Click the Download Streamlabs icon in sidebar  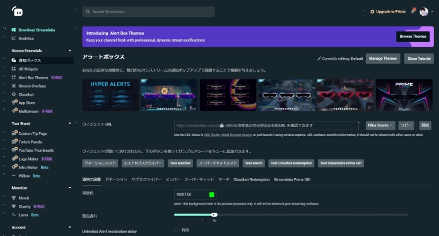pyautogui.click(x=13, y=30)
